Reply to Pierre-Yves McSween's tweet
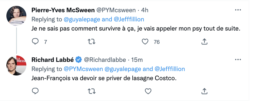258x101 pixels. point(35,42)
